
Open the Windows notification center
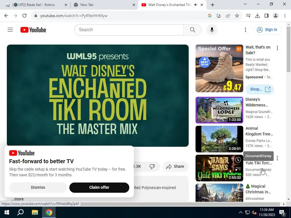[282, 212]
